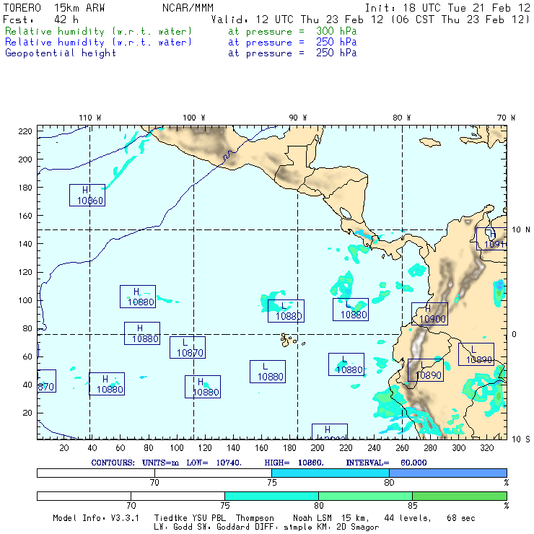The height and width of the screenshot is (534, 534).
Task: Click the 'H 10900' box over Colombia coast
Action: (429, 314)
